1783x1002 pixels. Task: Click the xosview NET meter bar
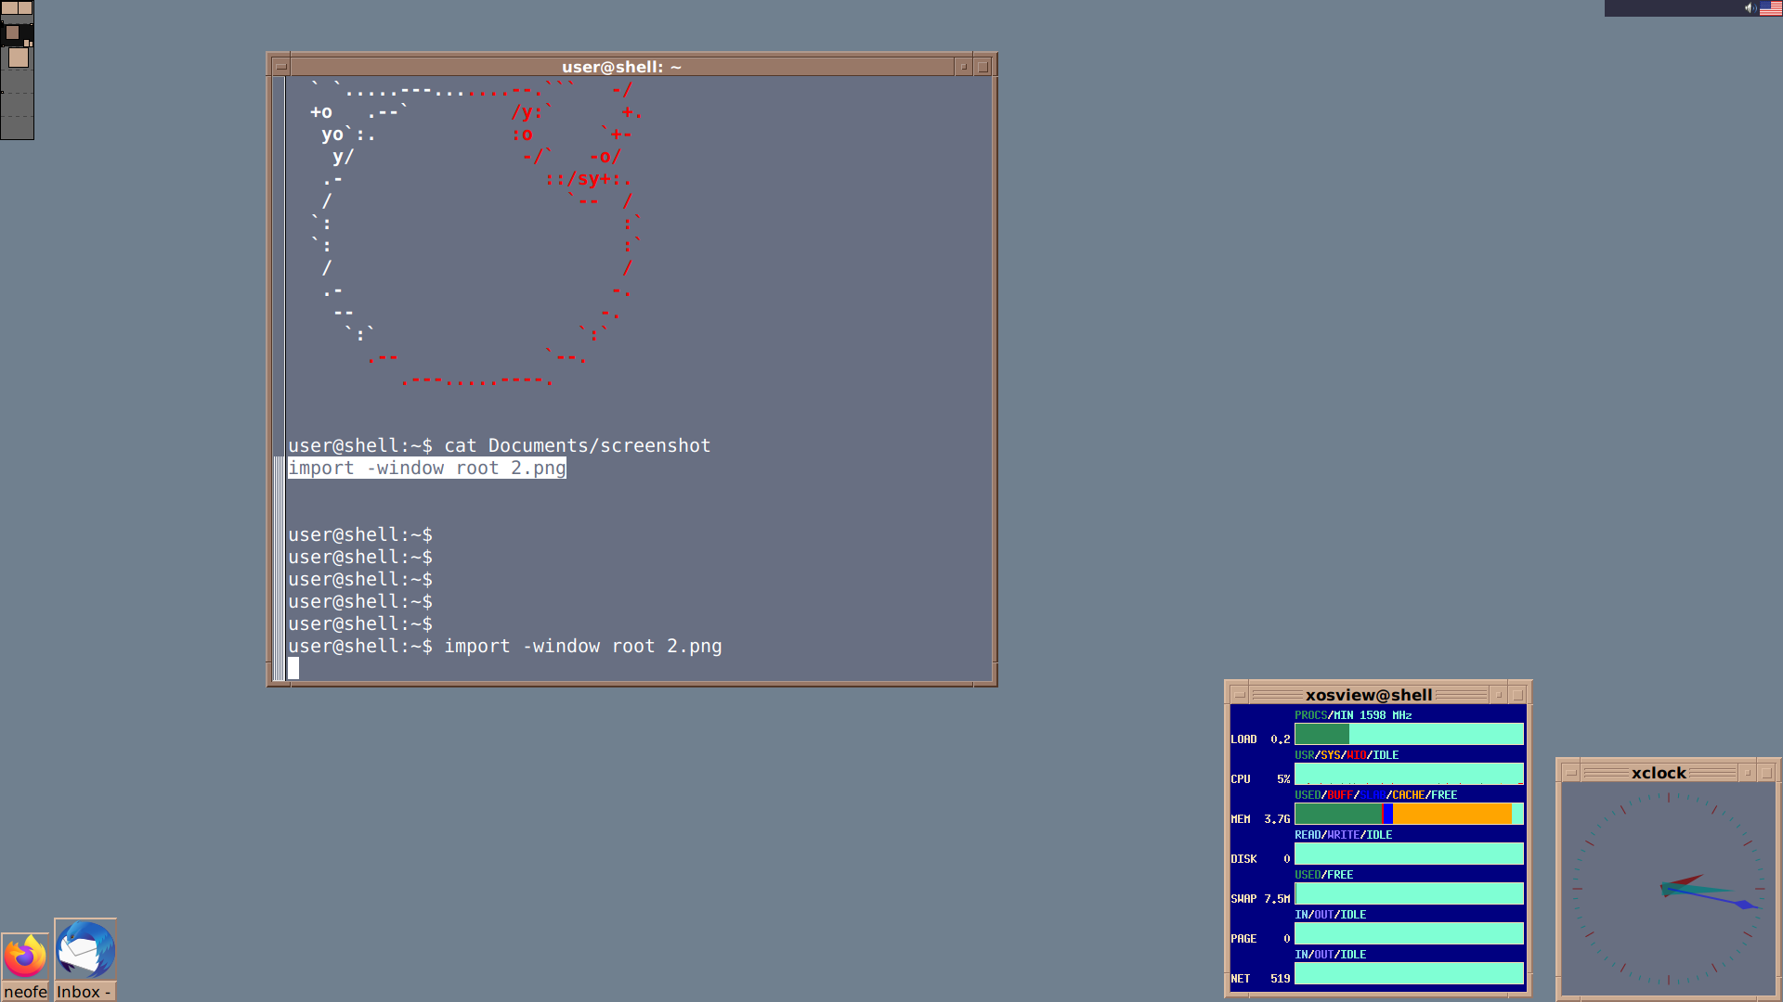[1408, 973]
